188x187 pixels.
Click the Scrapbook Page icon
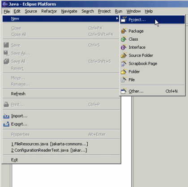point(124,64)
